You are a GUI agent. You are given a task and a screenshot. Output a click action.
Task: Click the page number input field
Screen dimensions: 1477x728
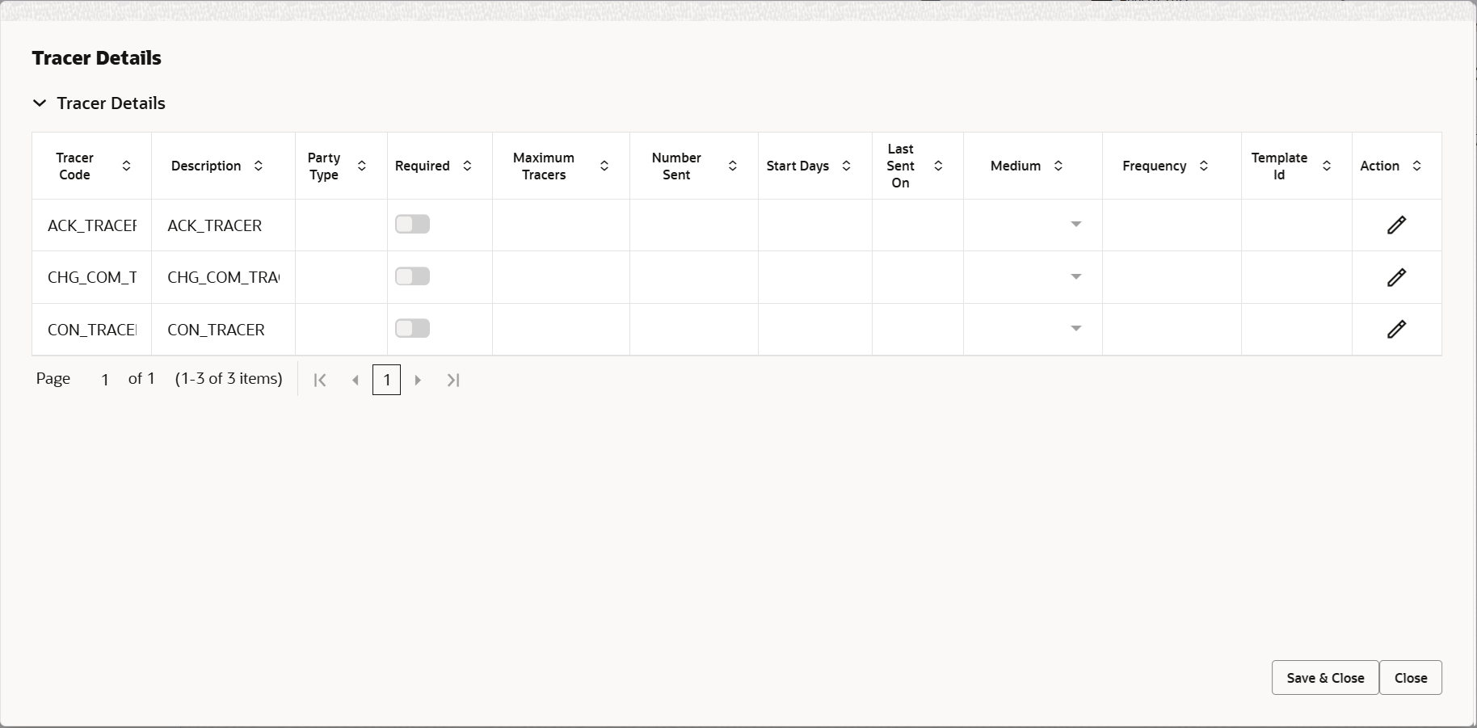pyautogui.click(x=104, y=379)
